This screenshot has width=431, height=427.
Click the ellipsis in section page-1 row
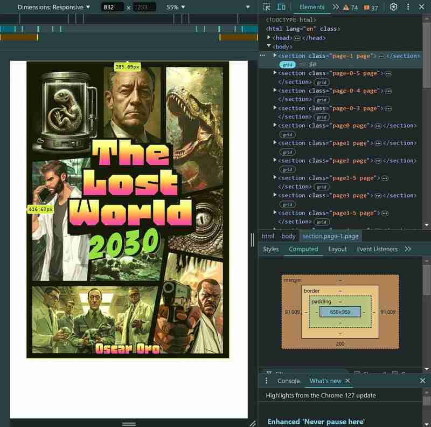coord(381,57)
